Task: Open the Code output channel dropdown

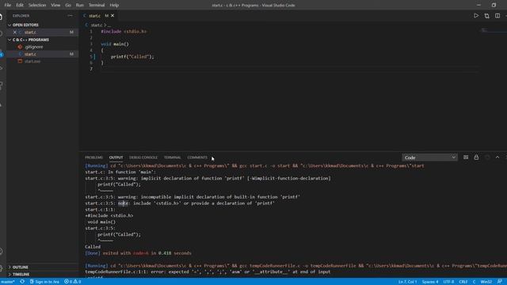Action: click(x=429, y=158)
